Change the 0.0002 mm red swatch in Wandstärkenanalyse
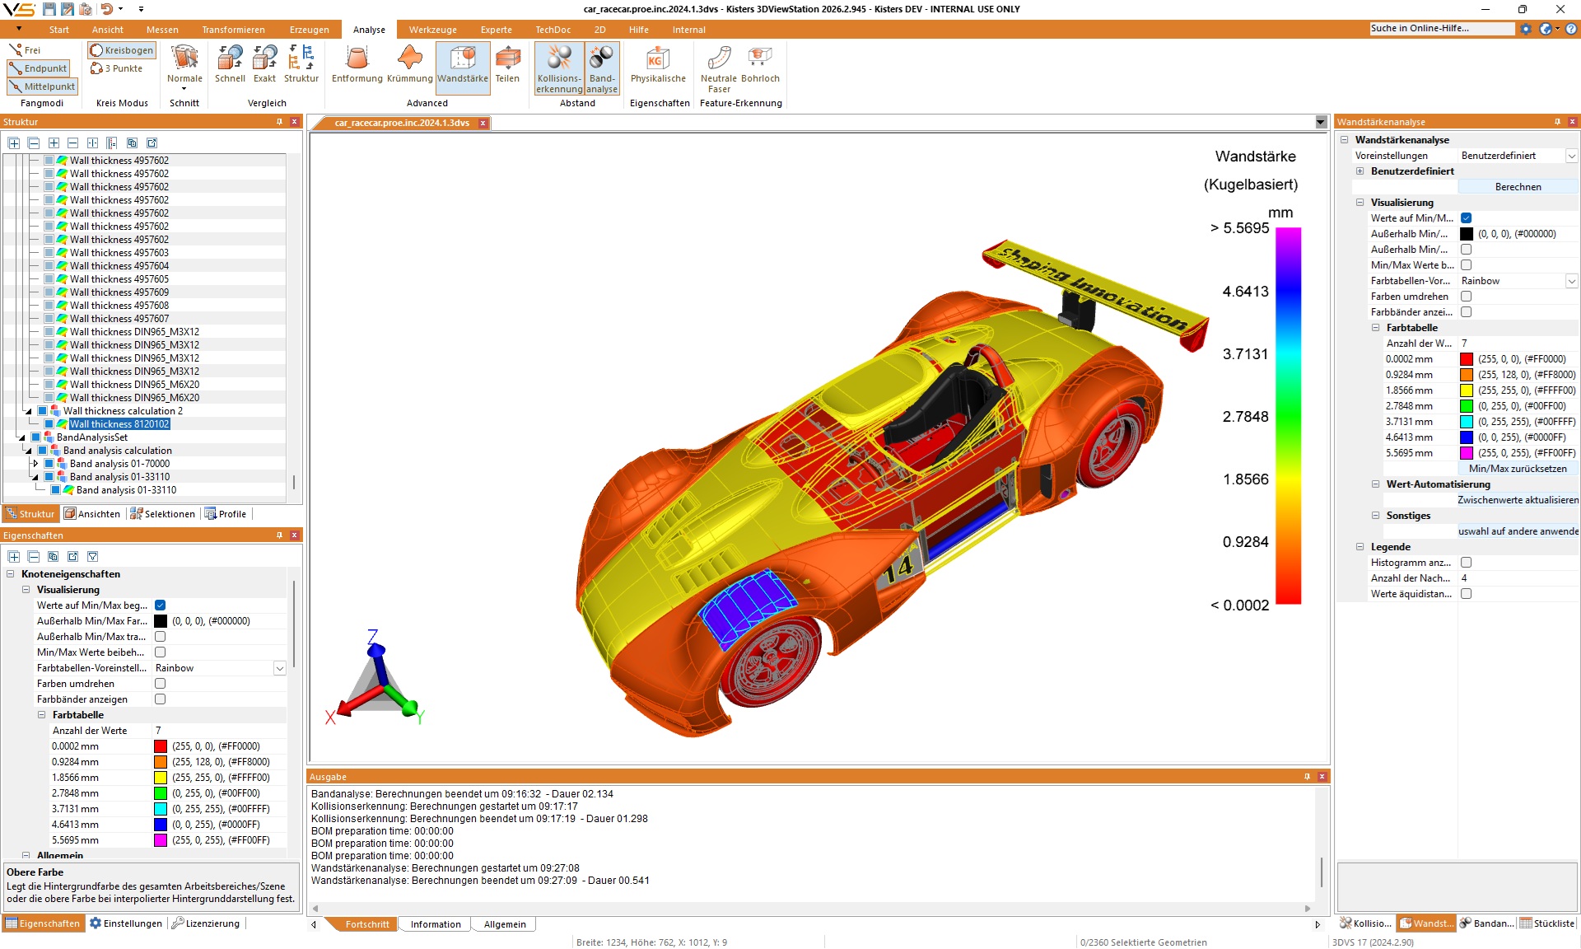Image resolution: width=1581 pixels, height=949 pixels. [1467, 359]
